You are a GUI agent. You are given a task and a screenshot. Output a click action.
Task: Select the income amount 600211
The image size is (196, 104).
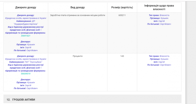(x=122, y=15)
